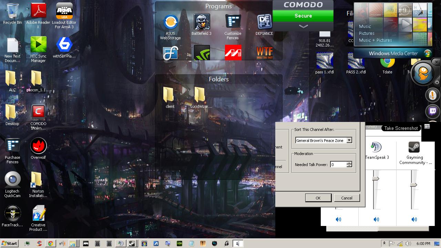The width and height of the screenshot is (441, 248).
Task: Open New Text Document file
Action: 12,50
